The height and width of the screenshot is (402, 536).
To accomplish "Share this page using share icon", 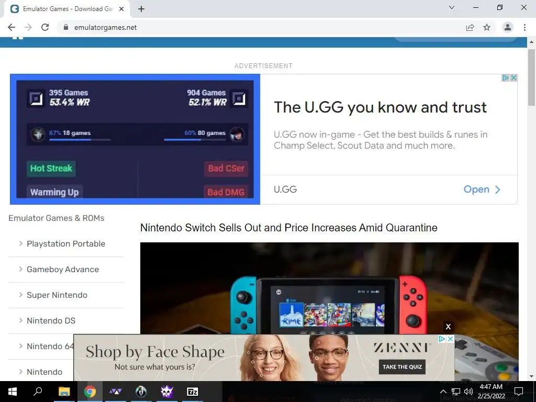I will click(x=470, y=27).
